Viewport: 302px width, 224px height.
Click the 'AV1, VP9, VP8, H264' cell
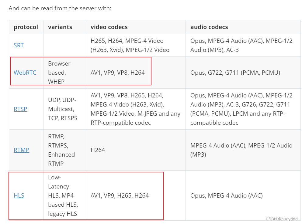pyautogui.click(x=136, y=73)
